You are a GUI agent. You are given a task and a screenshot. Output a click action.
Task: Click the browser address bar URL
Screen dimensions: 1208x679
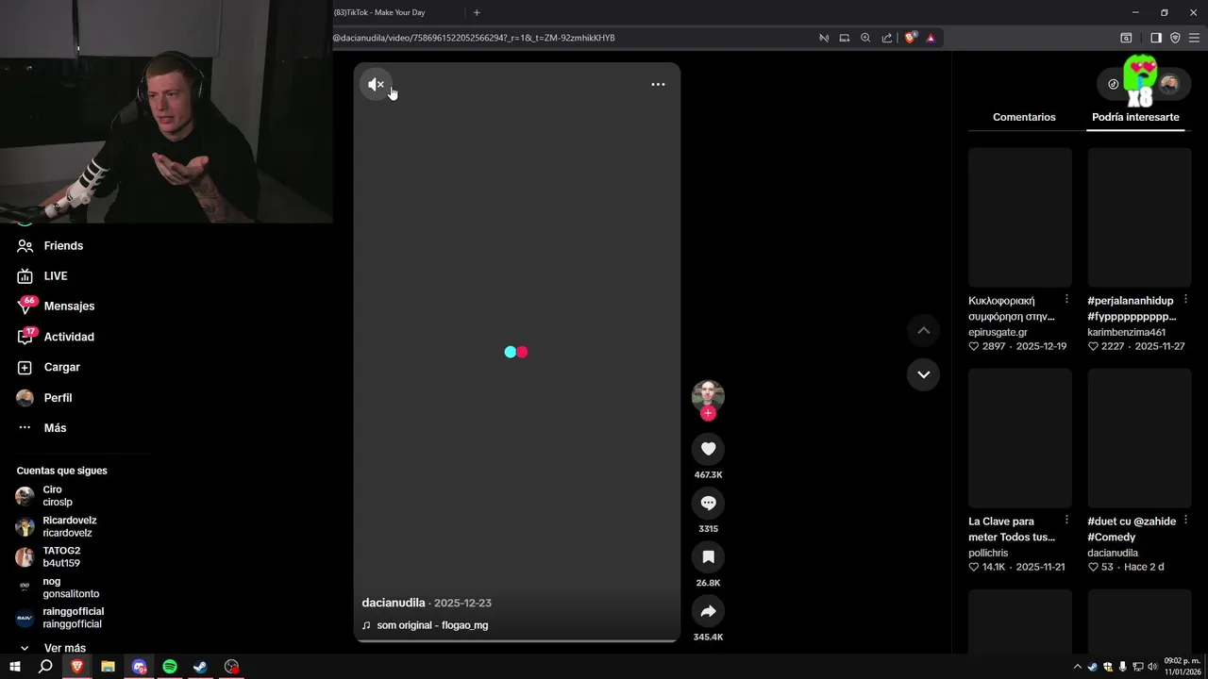pyautogui.click(x=474, y=38)
